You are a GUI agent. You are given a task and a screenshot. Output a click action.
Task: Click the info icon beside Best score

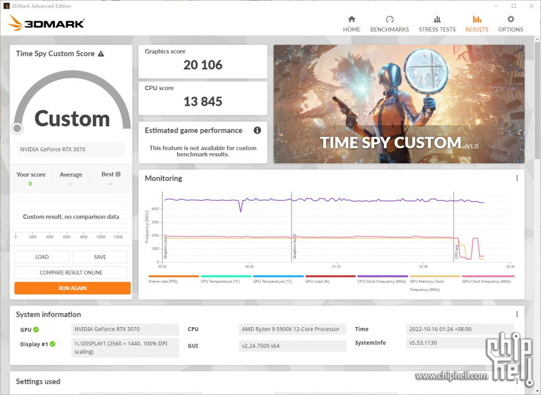pyautogui.click(x=118, y=174)
